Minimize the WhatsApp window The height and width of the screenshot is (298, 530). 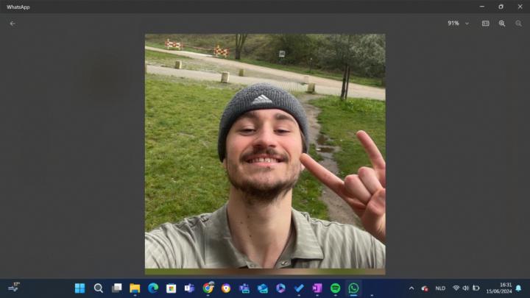482,7
